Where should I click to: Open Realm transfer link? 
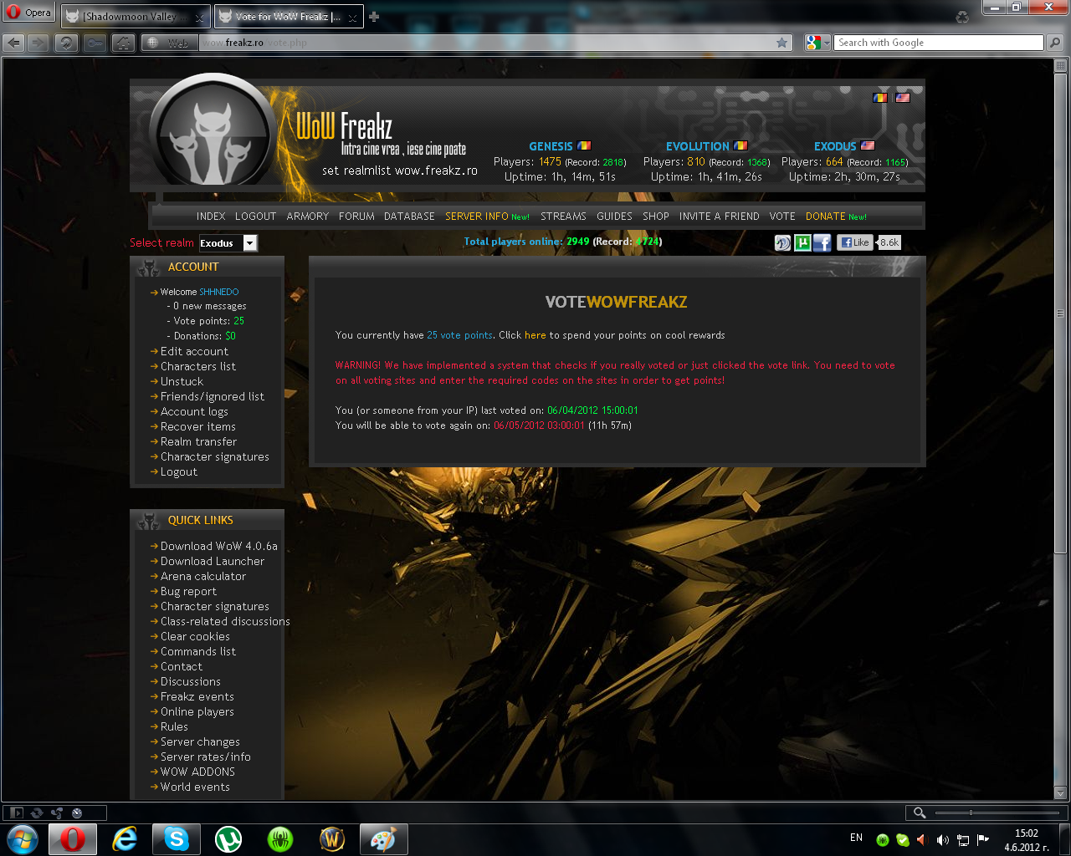coord(198,442)
